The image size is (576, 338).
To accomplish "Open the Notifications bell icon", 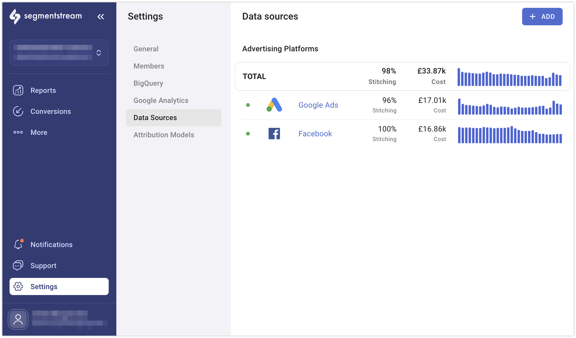I will (18, 244).
